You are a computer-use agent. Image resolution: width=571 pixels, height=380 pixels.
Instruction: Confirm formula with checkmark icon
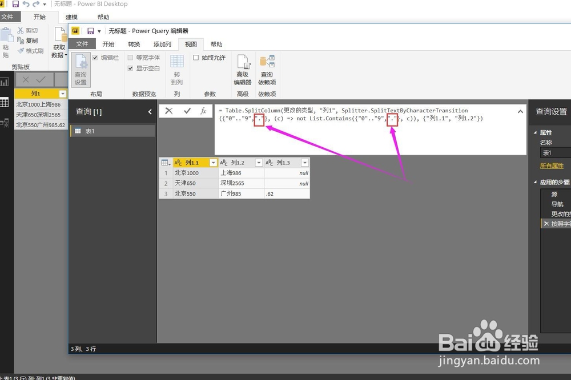click(187, 111)
